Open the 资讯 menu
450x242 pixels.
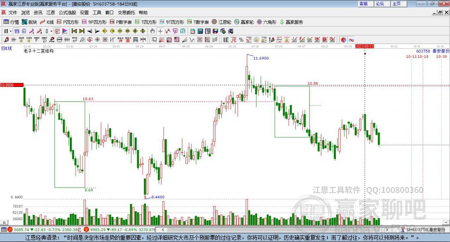point(38,13)
